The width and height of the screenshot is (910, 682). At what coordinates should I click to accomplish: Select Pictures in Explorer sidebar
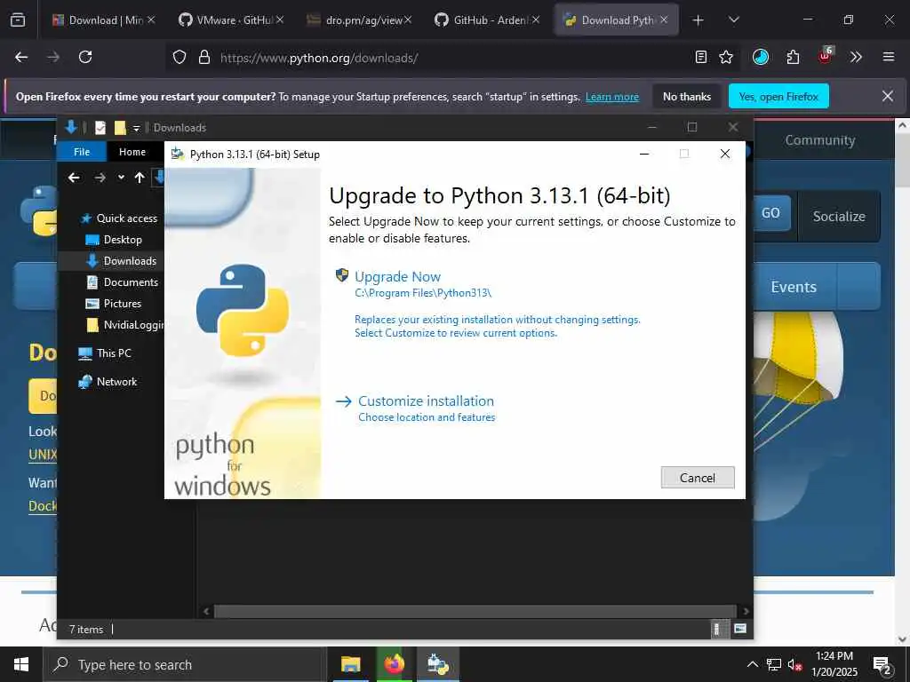(x=114, y=304)
